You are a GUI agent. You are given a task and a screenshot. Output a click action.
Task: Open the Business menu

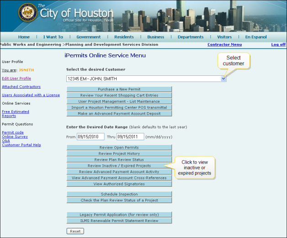coord(156,37)
